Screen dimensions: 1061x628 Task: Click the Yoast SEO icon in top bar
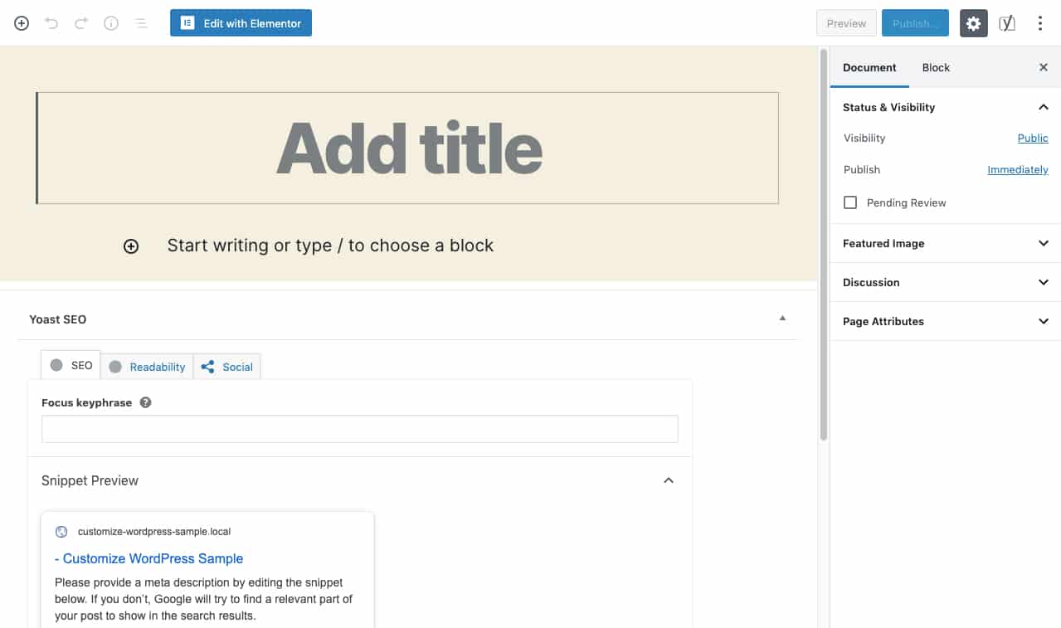(1006, 23)
